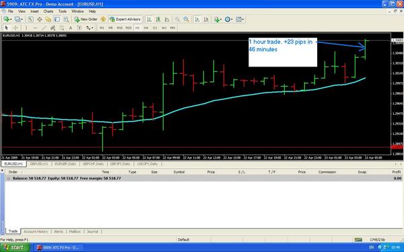Switch to MN timeframe
This screenshot has width=404, height=252.
pyautogui.click(x=172, y=28)
